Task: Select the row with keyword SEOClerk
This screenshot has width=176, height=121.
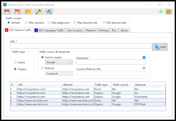Action: coord(88,104)
